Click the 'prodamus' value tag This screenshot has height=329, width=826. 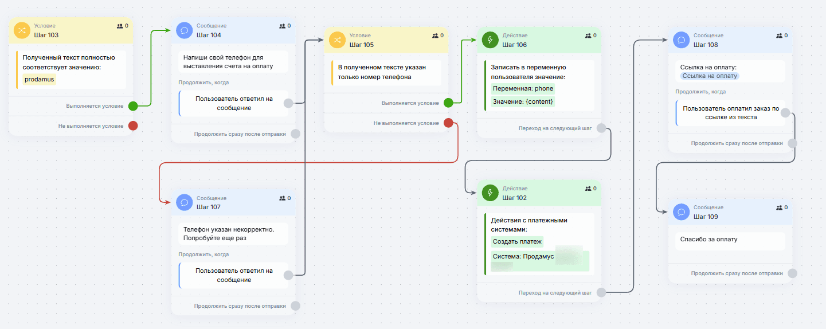click(x=40, y=79)
